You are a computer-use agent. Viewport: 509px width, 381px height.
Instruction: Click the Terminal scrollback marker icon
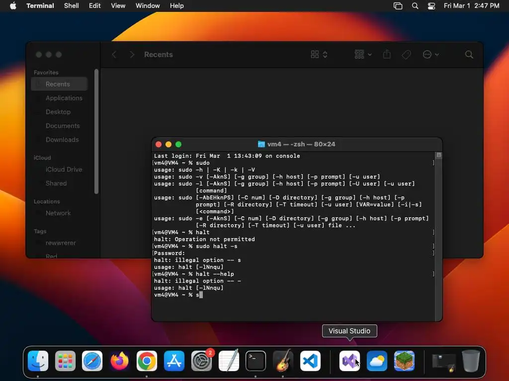438,155
